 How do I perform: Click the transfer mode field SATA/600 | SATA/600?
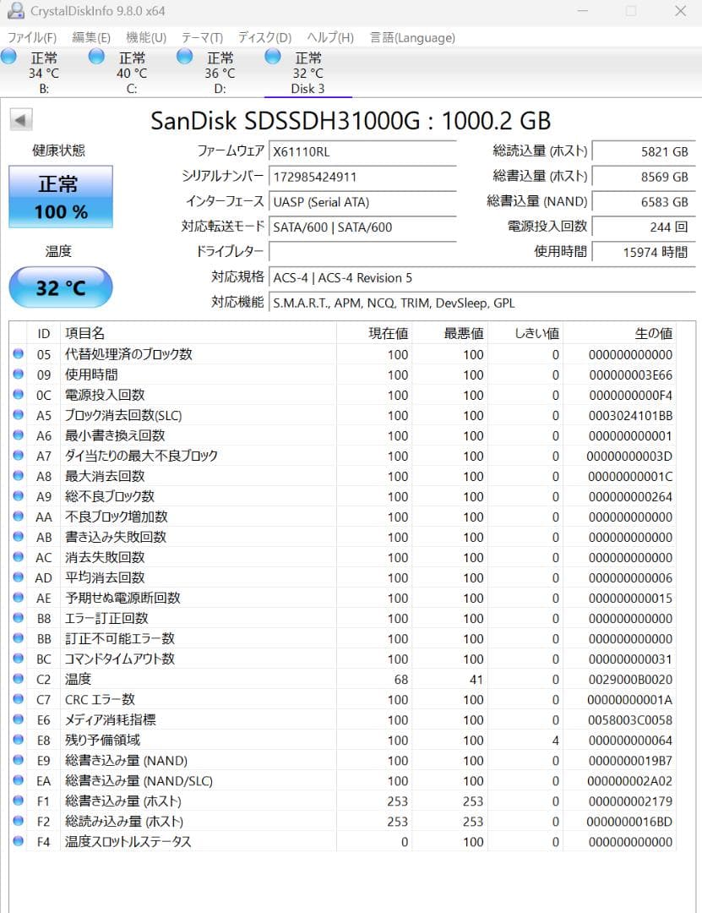[x=362, y=227]
